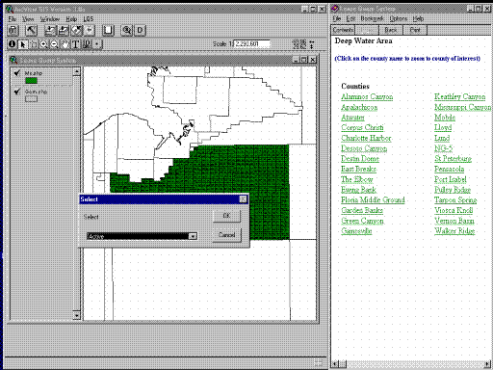Select the Identify (i) tool
This screenshot has width=493, height=370.
pyautogui.click(x=12, y=44)
